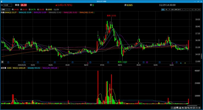This screenshot has height=110, width=203.
Task: Switch to the 週 weekly period tab
Action: coord(166,10)
